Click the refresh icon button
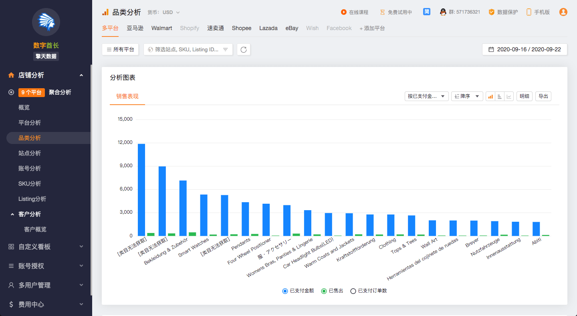The height and width of the screenshot is (316, 577). [x=244, y=49]
